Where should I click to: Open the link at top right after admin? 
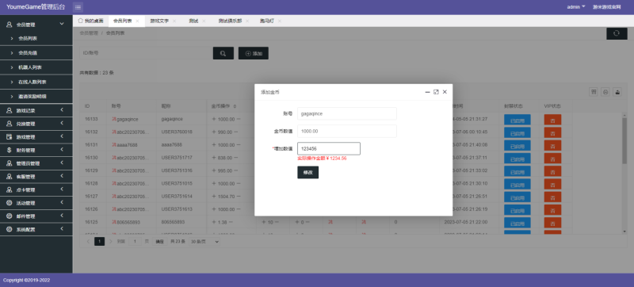[606, 7]
